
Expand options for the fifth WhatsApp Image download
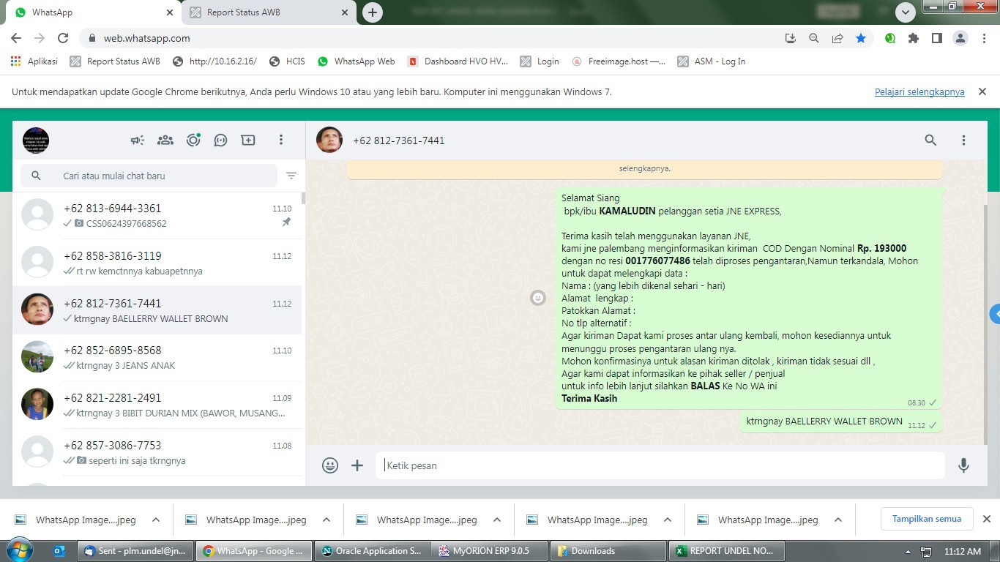pyautogui.click(x=838, y=520)
